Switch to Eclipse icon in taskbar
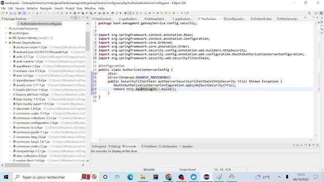 pyautogui.click(x=206, y=177)
